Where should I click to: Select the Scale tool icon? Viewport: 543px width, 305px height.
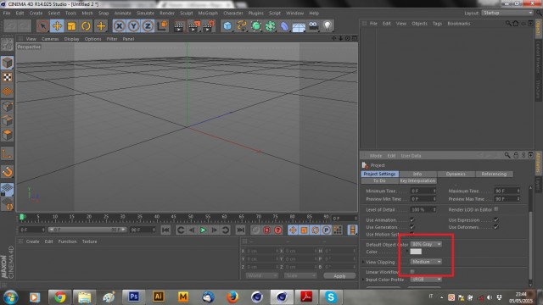[x=71, y=26]
